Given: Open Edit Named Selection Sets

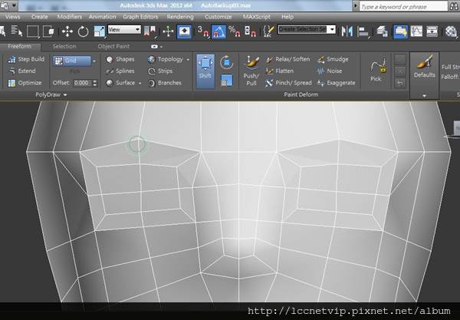Looking at the screenshot, I should tap(269, 31).
